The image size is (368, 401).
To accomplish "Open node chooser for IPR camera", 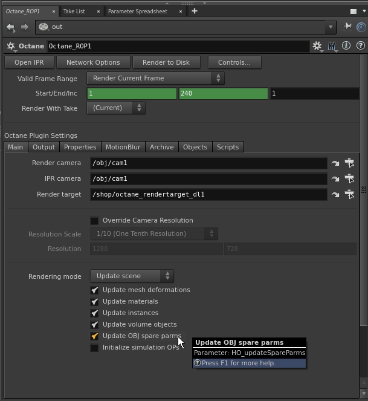I will click(x=349, y=178).
